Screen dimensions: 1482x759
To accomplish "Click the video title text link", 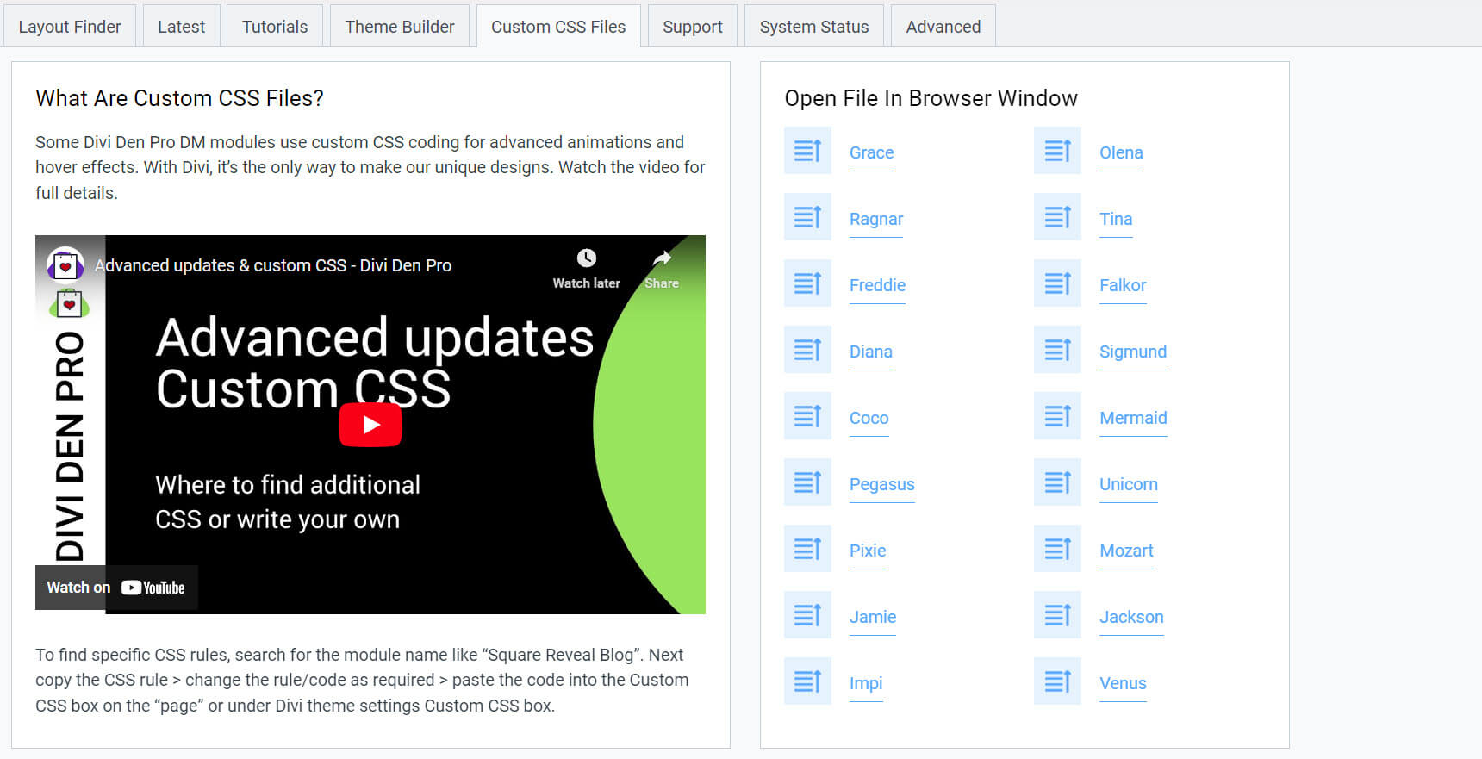I will (273, 265).
